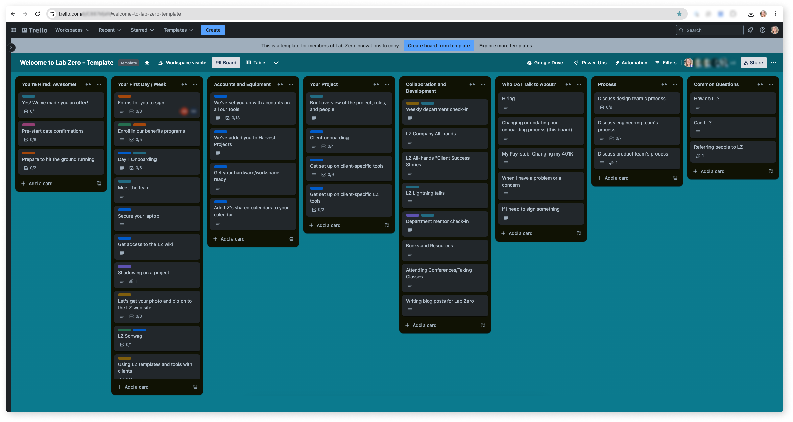
Task: Collapse the Accounts and Equipment list
Action: 280,84
